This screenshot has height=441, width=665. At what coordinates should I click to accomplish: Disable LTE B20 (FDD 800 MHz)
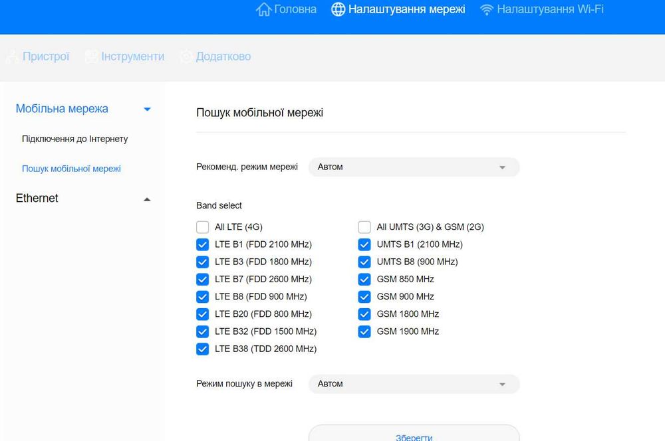point(203,314)
